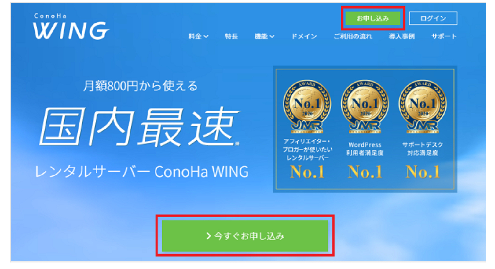This screenshot has width=495, height=269.
Task: Click the arrow icon in 今すぐお申し込み
Action: (208, 236)
